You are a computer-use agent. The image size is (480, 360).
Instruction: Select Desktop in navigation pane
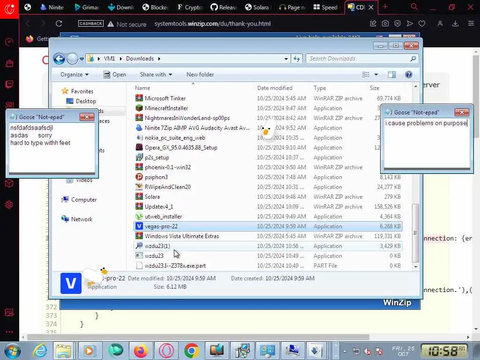(86, 101)
